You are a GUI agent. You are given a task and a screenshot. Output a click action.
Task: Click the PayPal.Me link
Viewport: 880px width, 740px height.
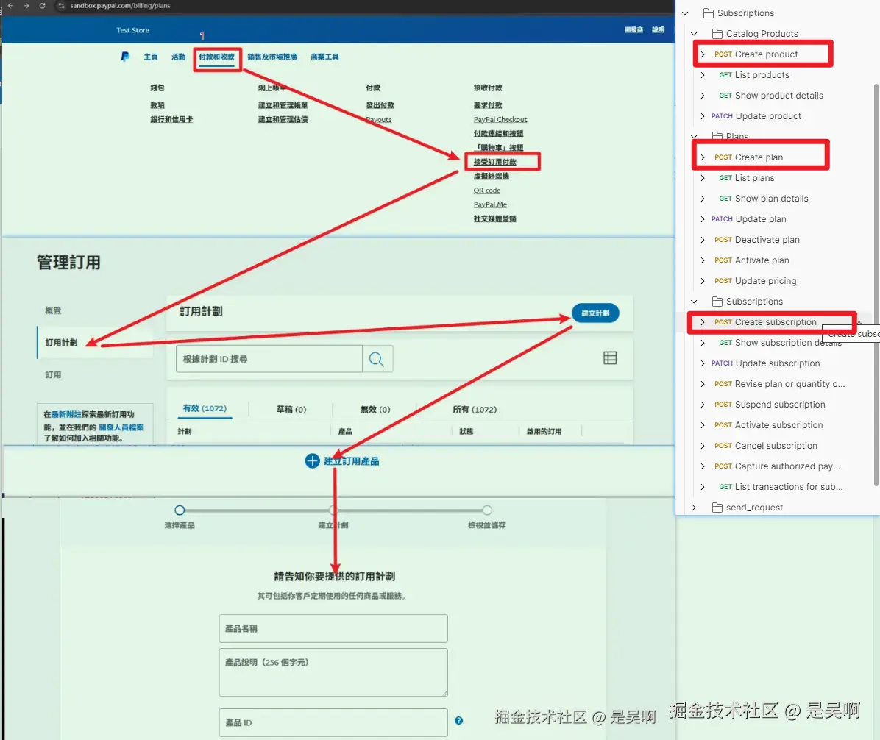point(490,204)
